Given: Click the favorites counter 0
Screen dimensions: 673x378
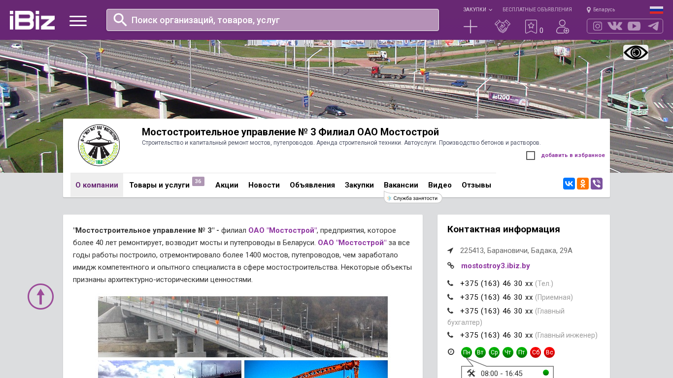Looking at the screenshot, I should (x=541, y=31).
